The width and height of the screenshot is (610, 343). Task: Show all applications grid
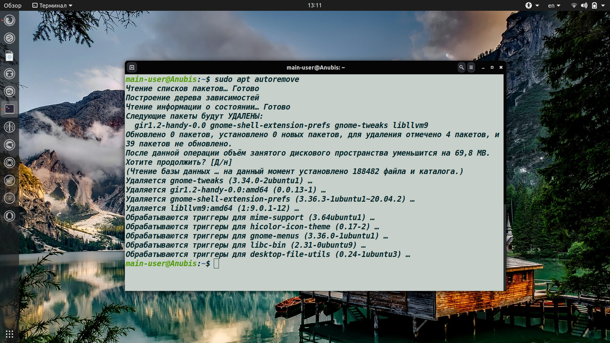click(x=10, y=334)
